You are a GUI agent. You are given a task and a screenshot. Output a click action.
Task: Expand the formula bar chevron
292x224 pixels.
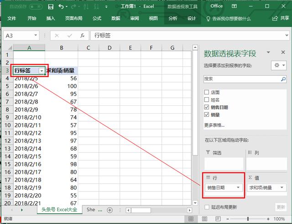[x=287, y=35]
